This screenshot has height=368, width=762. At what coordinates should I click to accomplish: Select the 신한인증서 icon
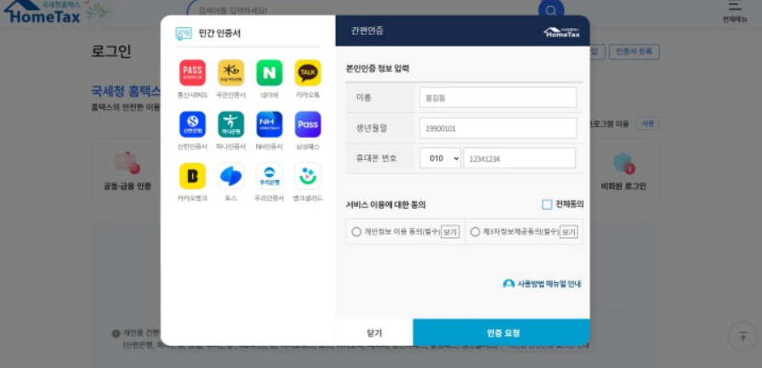pyautogui.click(x=192, y=125)
